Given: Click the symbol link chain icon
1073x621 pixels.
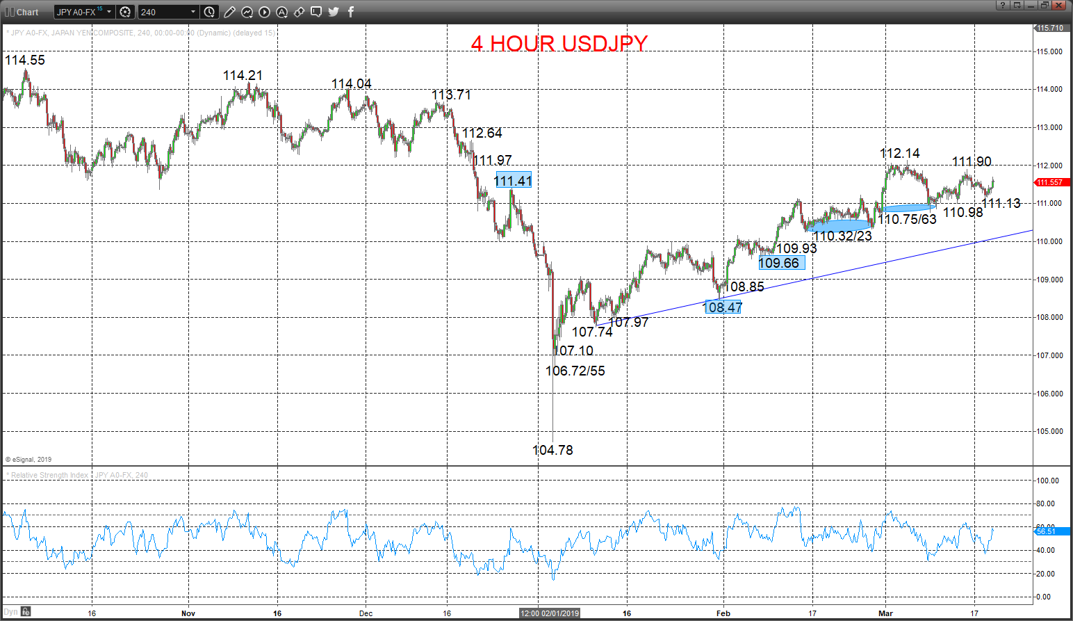Looking at the screenshot, I should pos(299,12).
